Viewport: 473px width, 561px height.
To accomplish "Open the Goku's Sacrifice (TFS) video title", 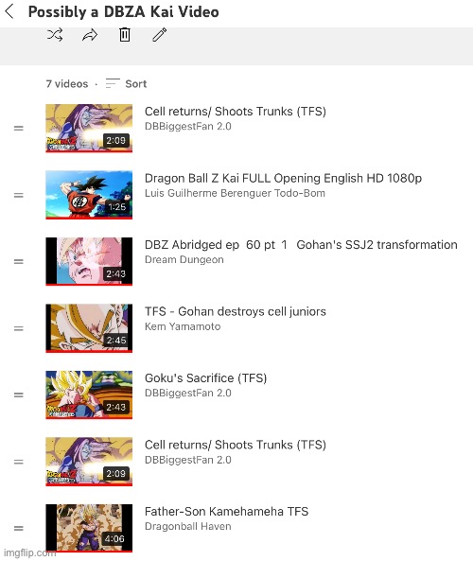I will pyautogui.click(x=205, y=377).
